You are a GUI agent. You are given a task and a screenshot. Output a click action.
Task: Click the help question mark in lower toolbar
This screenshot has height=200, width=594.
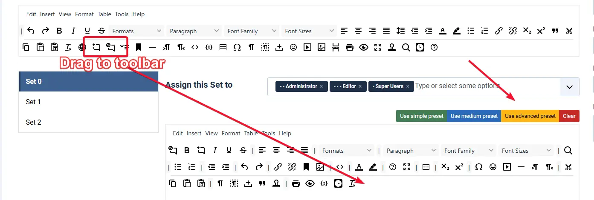393,167
